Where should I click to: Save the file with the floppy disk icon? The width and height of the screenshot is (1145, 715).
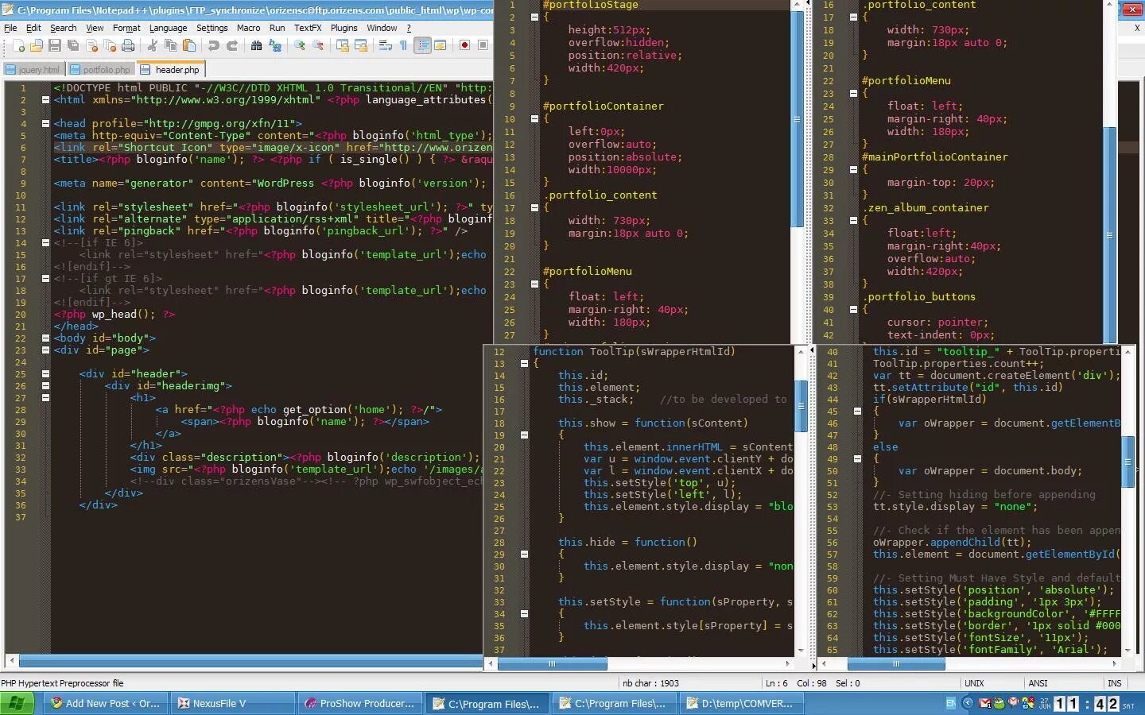(55, 45)
